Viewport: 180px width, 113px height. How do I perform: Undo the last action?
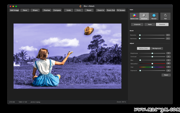69,10
